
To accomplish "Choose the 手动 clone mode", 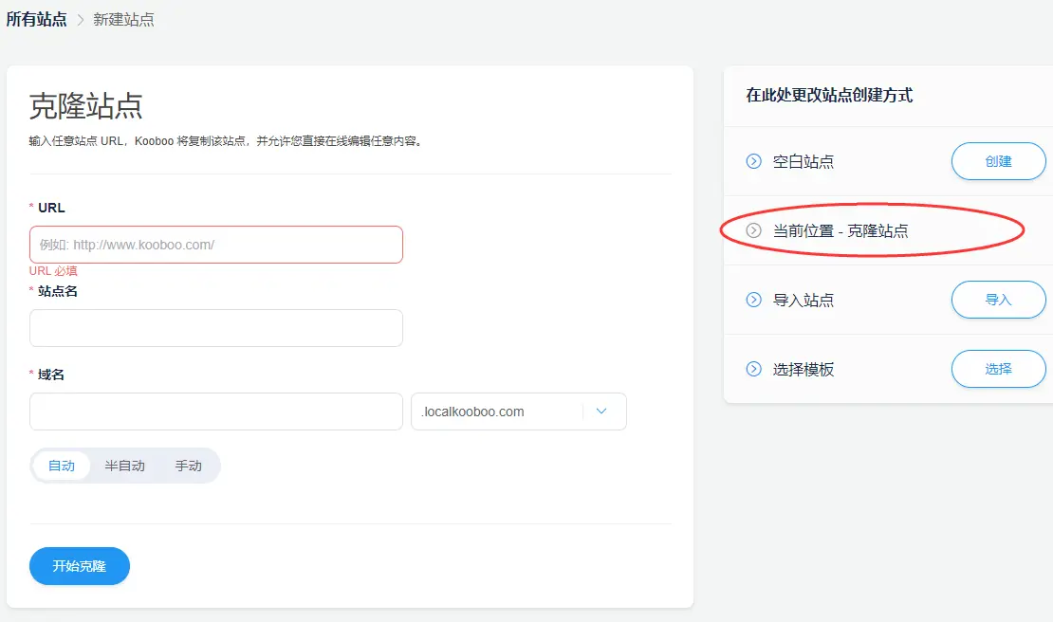I will point(188,466).
